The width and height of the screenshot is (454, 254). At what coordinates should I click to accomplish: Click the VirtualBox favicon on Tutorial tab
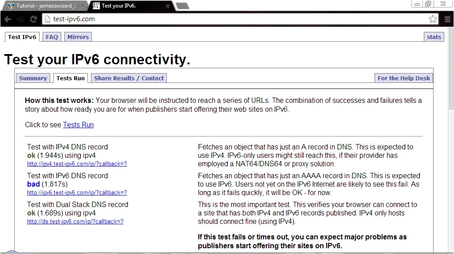11,5
